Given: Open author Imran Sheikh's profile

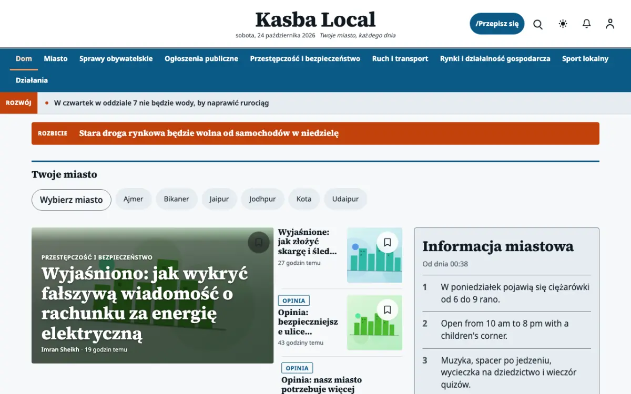Looking at the screenshot, I should point(60,349).
